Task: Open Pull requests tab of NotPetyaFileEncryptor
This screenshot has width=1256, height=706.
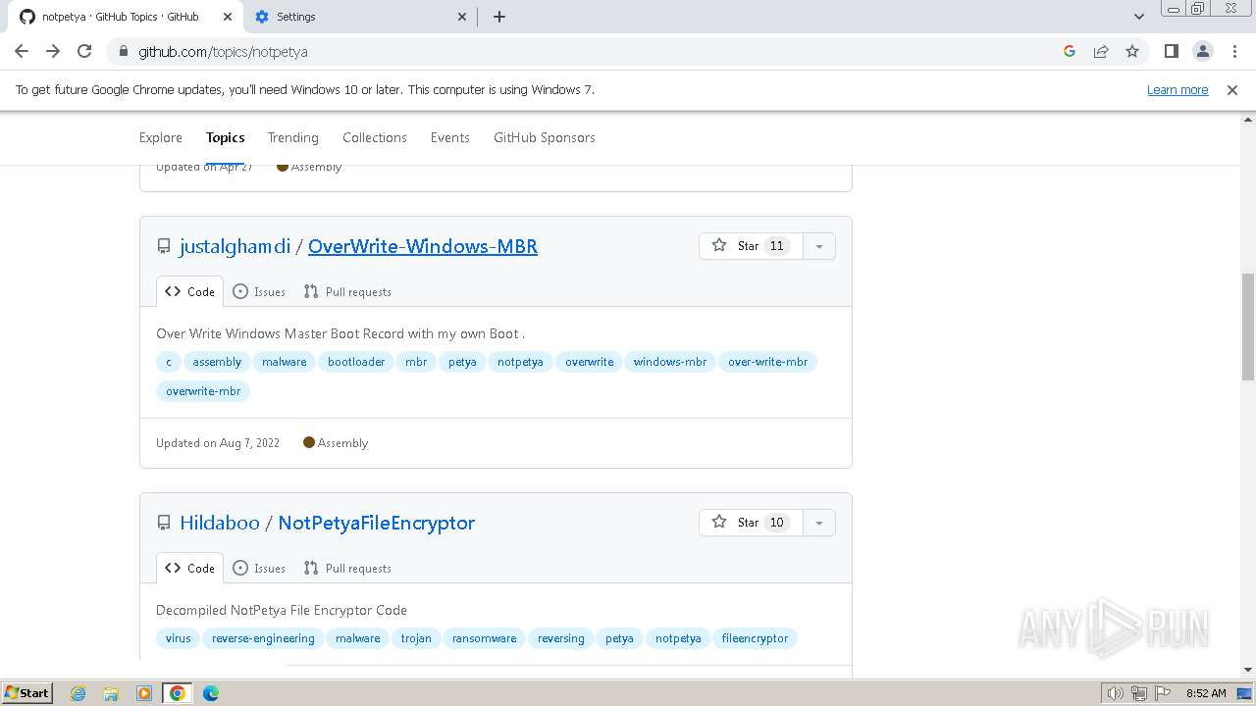Action: [347, 568]
